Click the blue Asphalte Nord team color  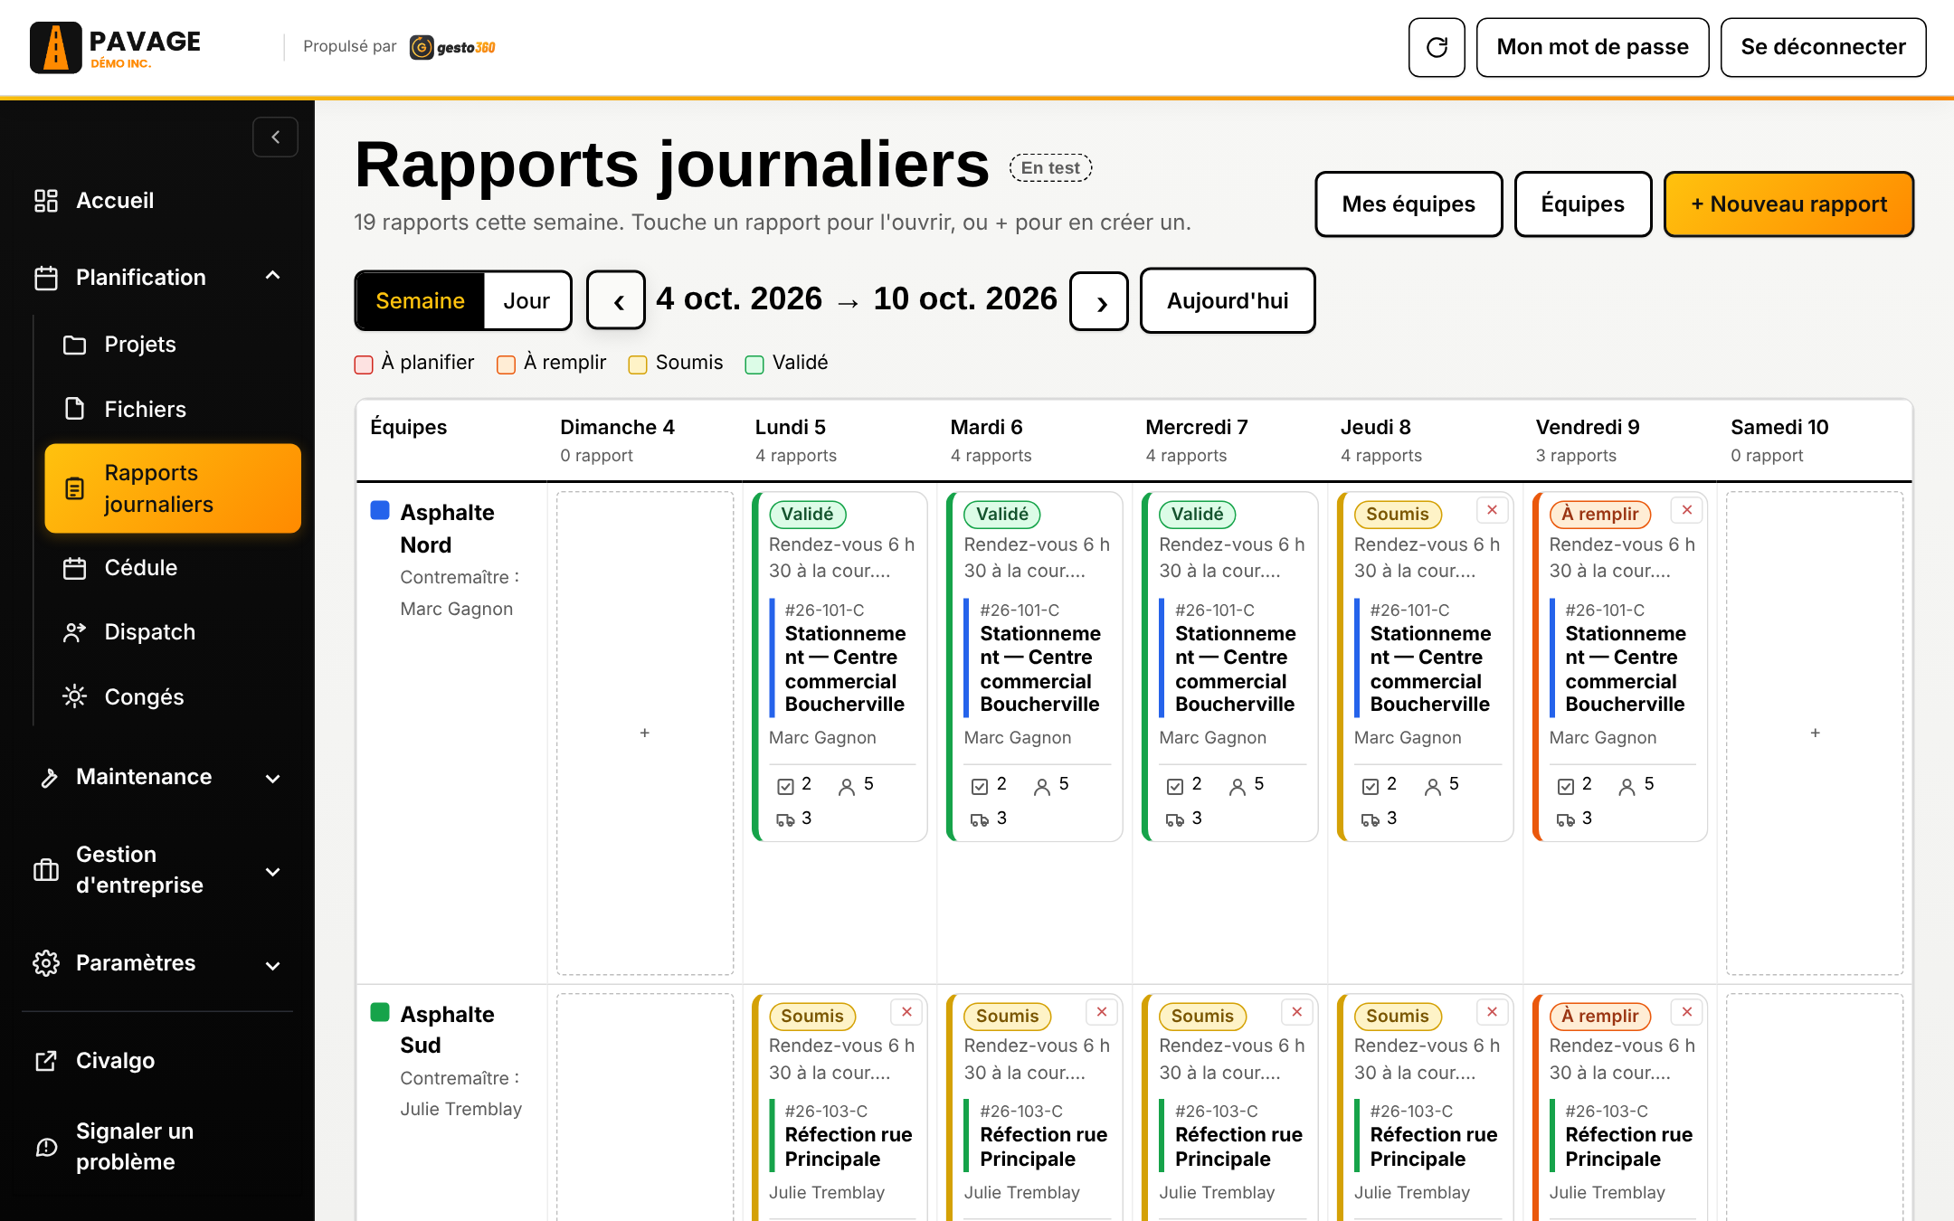tap(380, 511)
